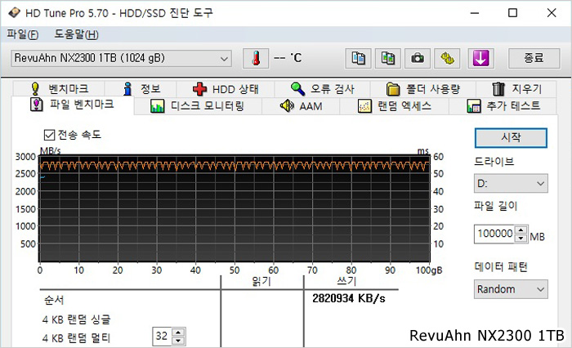Click the HD Tune app title icon

[15, 13]
